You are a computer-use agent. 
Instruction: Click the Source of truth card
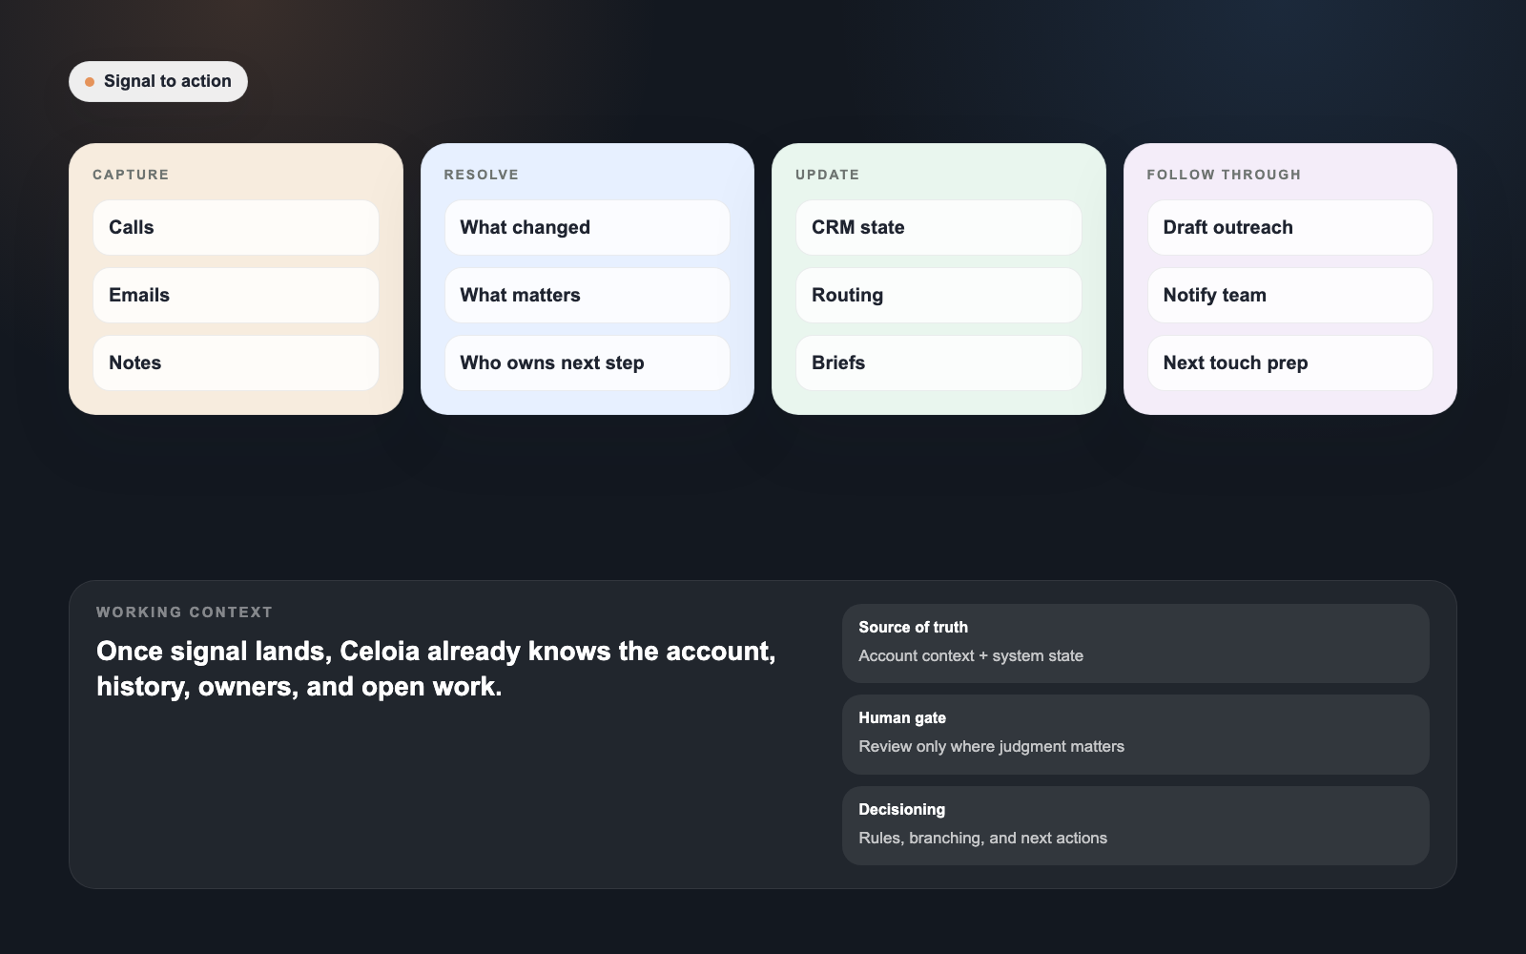pyautogui.click(x=1135, y=643)
